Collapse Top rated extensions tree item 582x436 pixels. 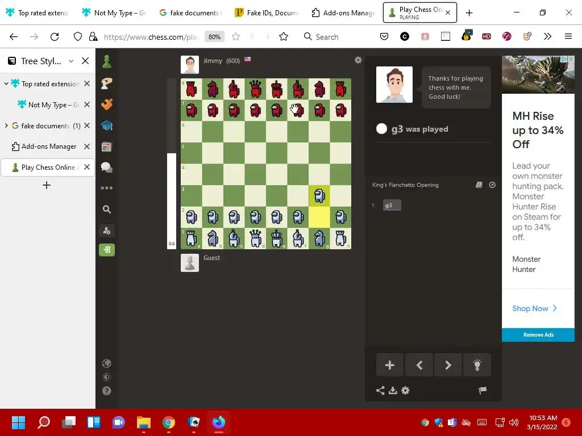pyautogui.click(x=6, y=84)
